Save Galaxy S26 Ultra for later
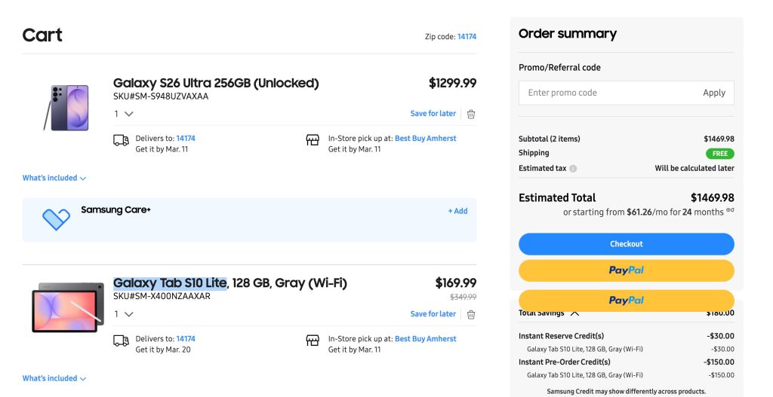Screen dimensions: 773x397 [433, 114]
